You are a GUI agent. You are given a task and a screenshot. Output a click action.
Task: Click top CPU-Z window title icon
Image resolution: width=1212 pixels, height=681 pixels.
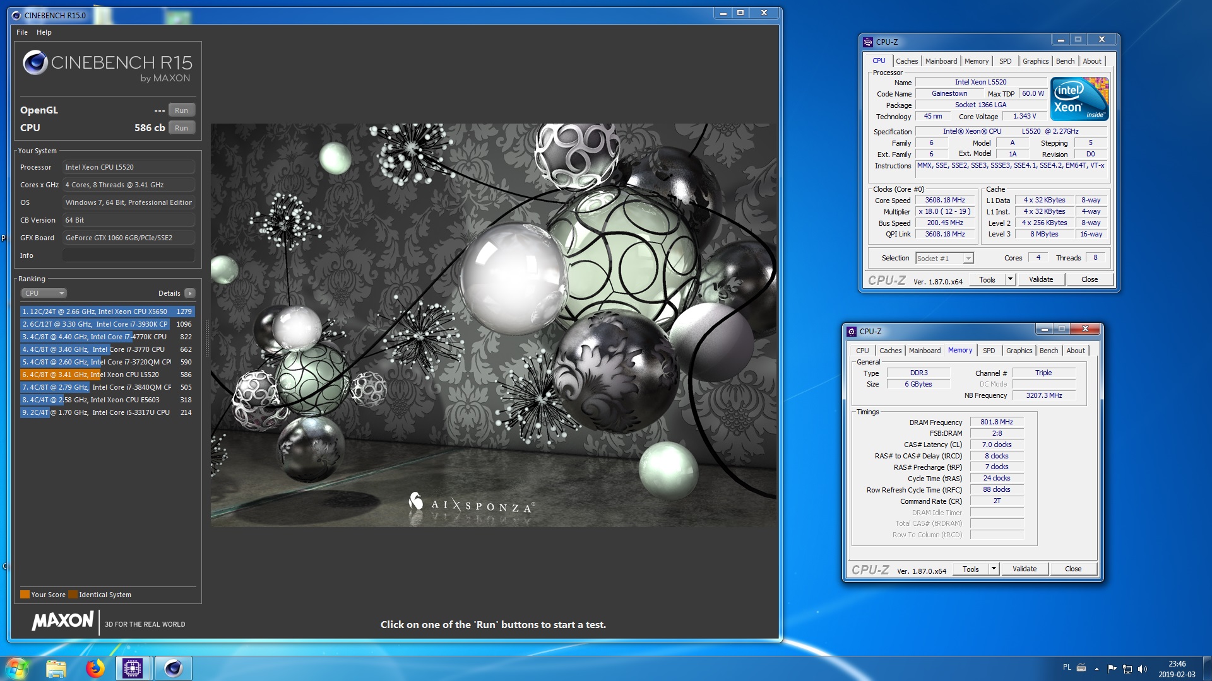coord(868,42)
